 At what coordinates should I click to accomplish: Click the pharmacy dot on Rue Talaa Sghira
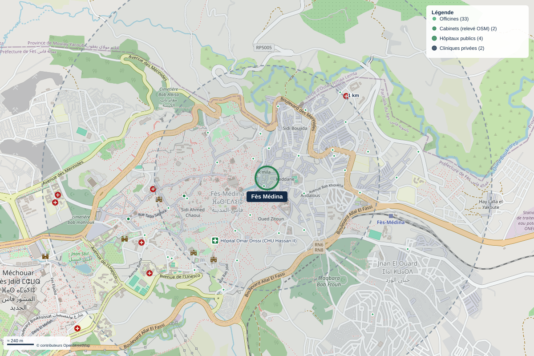click(169, 208)
